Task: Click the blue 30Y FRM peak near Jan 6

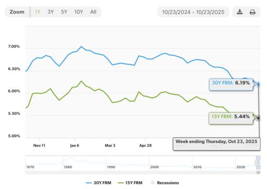Action: pos(81,46)
